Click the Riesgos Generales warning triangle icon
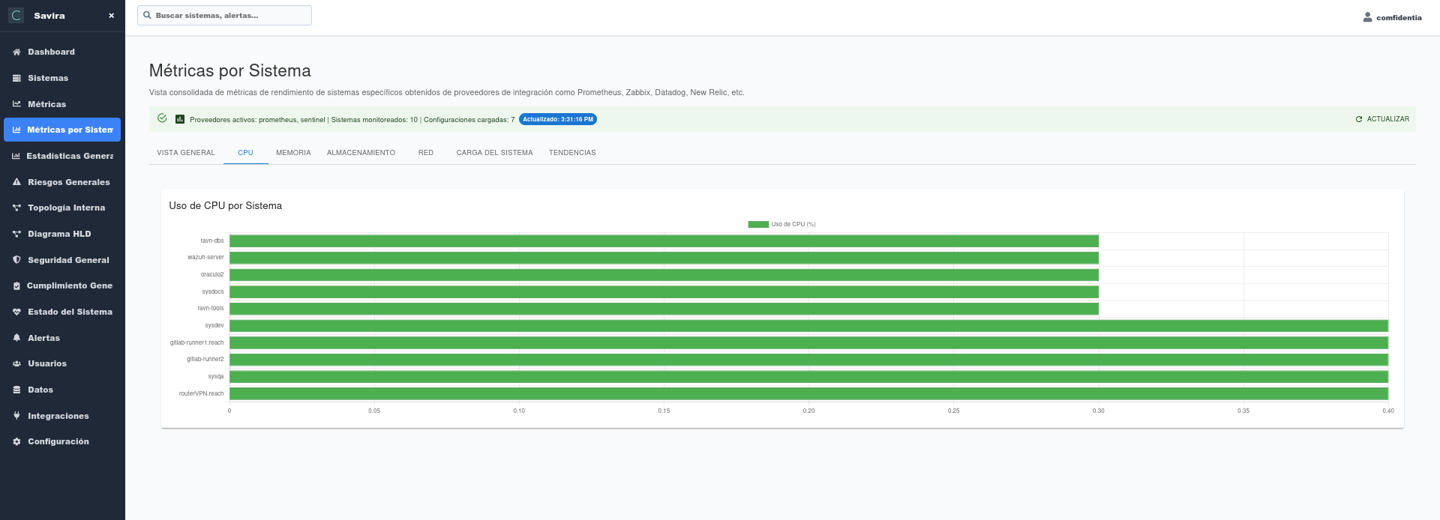1440x520 pixels. (x=16, y=182)
